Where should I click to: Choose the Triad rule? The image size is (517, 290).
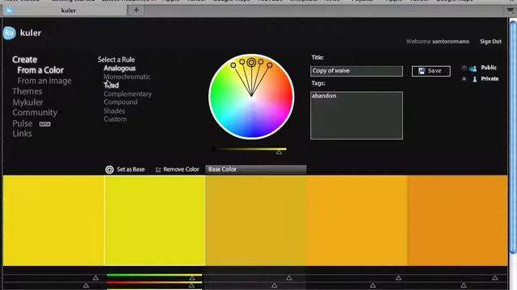(x=111, y=85)
